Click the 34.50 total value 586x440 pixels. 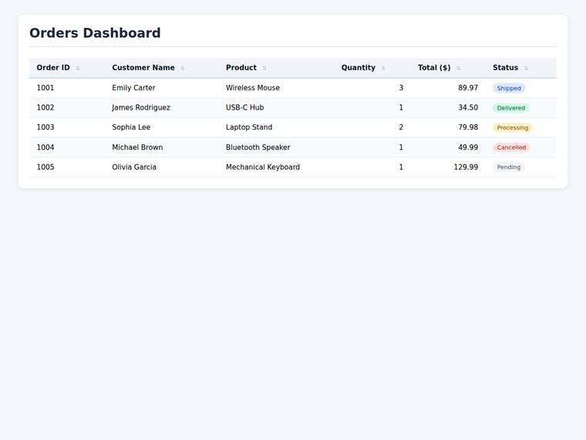[468, 108]
